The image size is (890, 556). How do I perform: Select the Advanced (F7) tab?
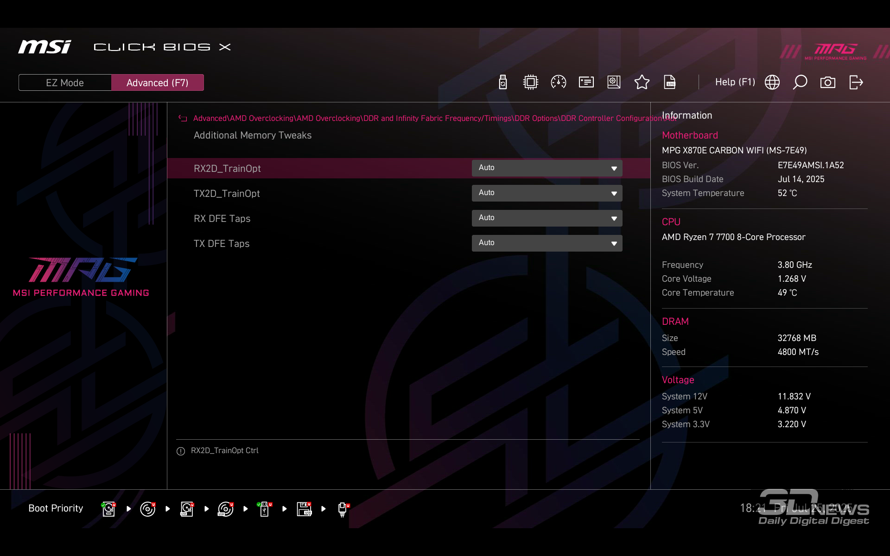tap(158, 82)
